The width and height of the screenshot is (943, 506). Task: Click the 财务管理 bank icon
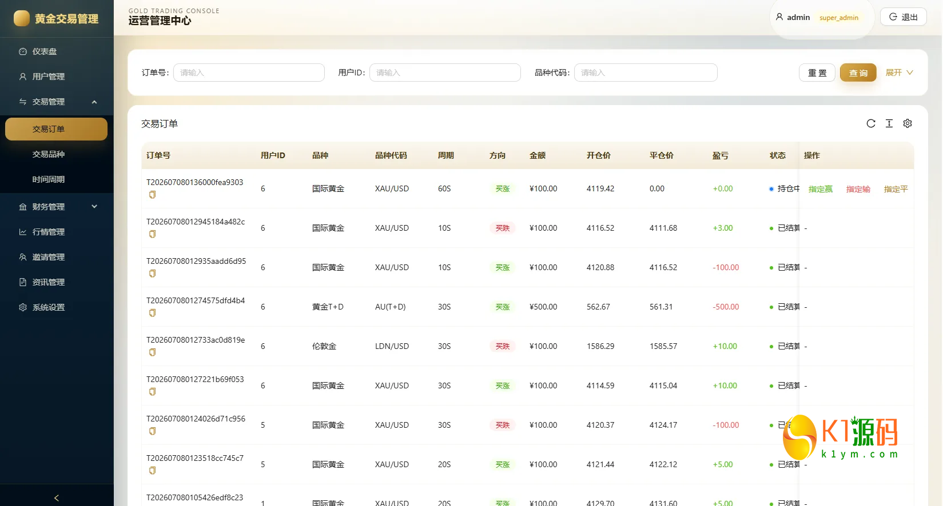[23, 207]
